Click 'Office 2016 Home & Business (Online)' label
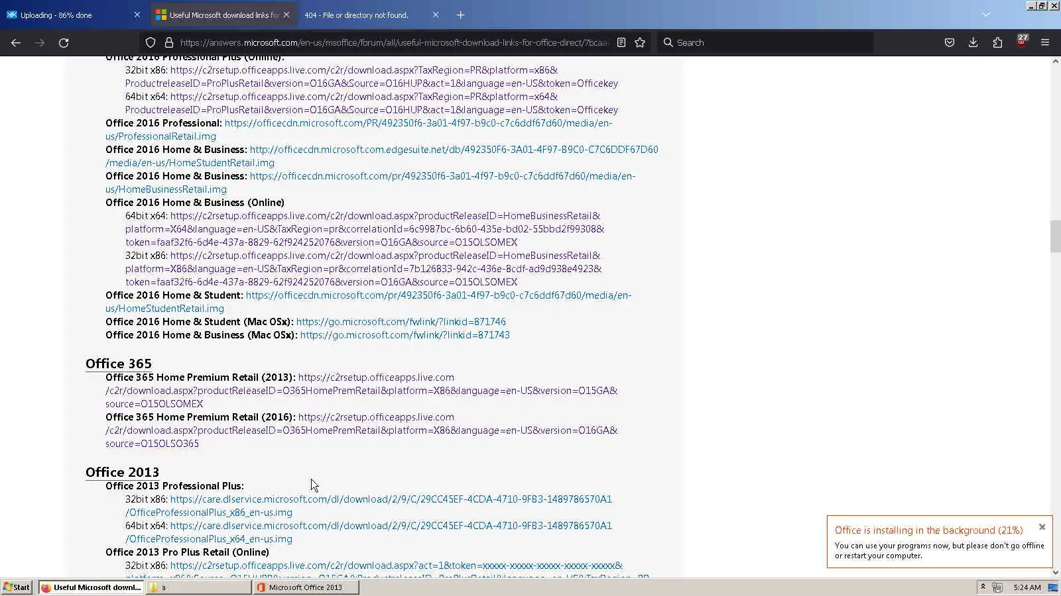Viewport: 1061px width, 596px height. pos(195,203)
